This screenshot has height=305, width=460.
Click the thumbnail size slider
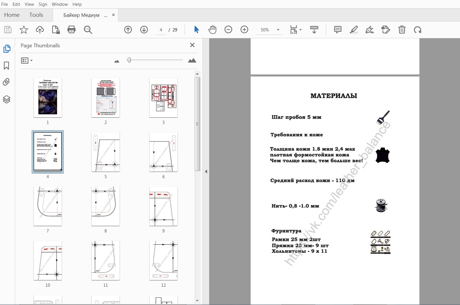click(x=129, y=60)
